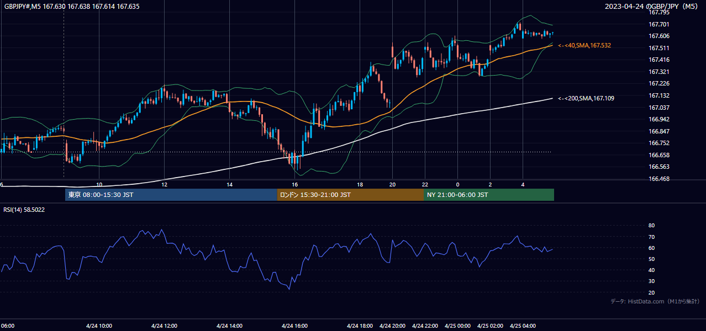Click hour label 18 under the price chart
This screenshot has width=706, height=331.
(360, 184)
